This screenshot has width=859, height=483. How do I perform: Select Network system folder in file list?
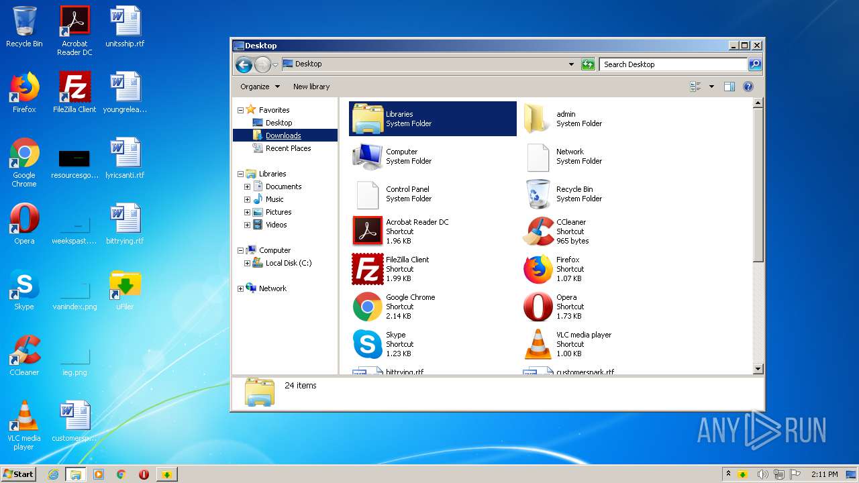(x=562, y=156)
